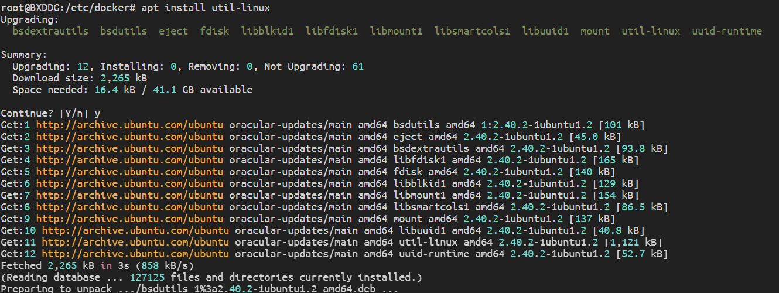Click package name 'bsdextrautils' in the upgrading list
Screen dimensions: 779x293
coord(50,31)
